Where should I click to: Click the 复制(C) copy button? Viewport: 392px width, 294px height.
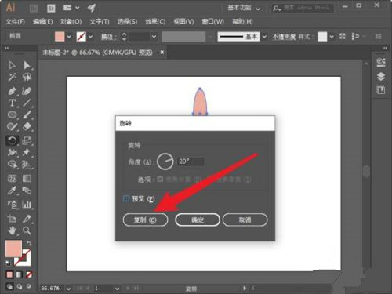click(145, 220)
